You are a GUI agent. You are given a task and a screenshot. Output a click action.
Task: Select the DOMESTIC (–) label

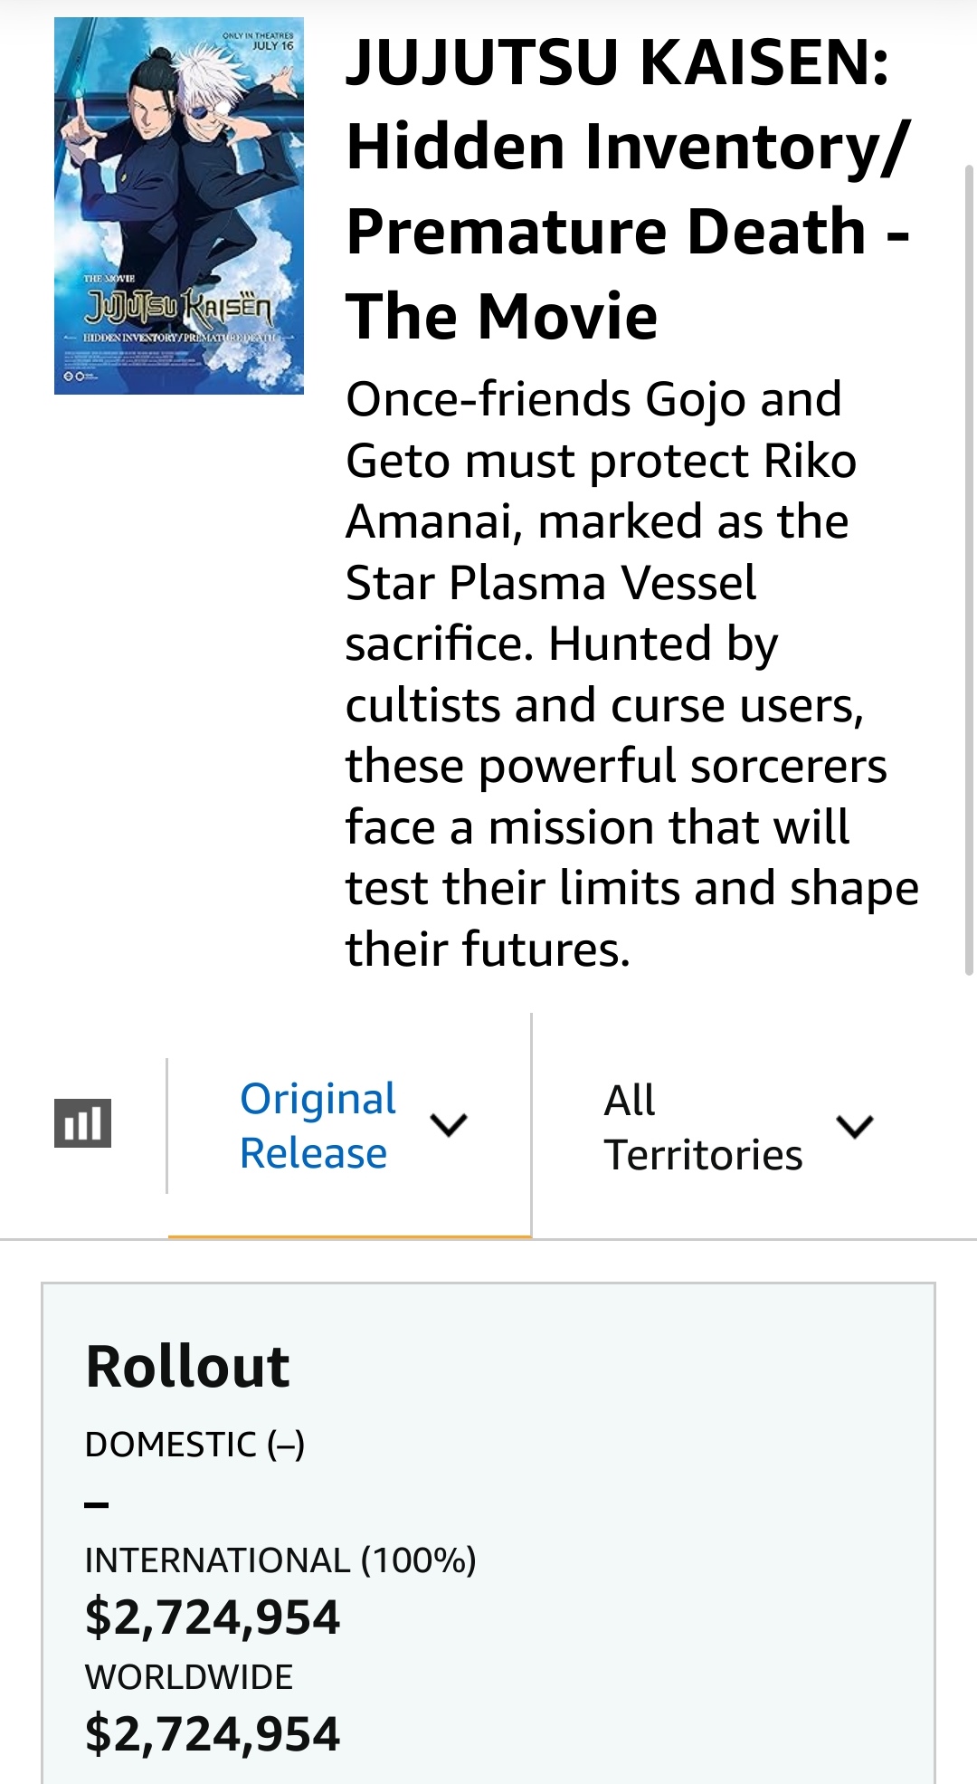point(194,1445)
